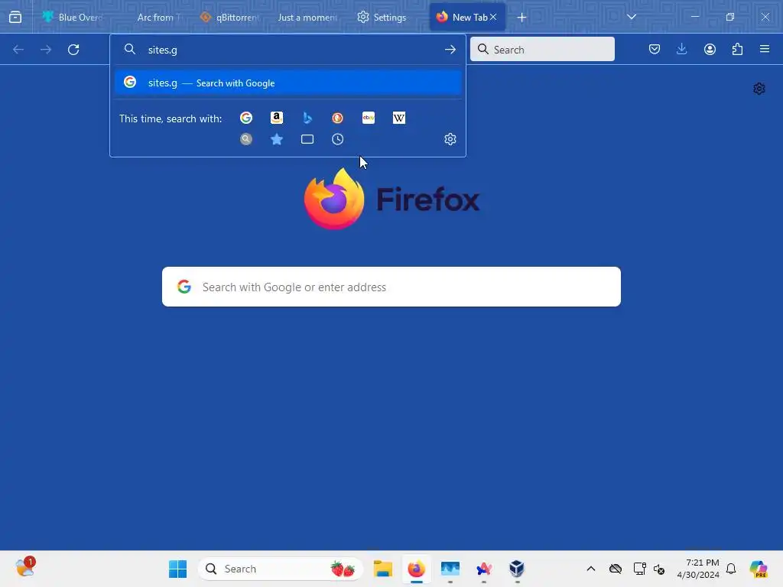Search open tabs using the tab icon
The image size is (783, 587).
[307, 139]
